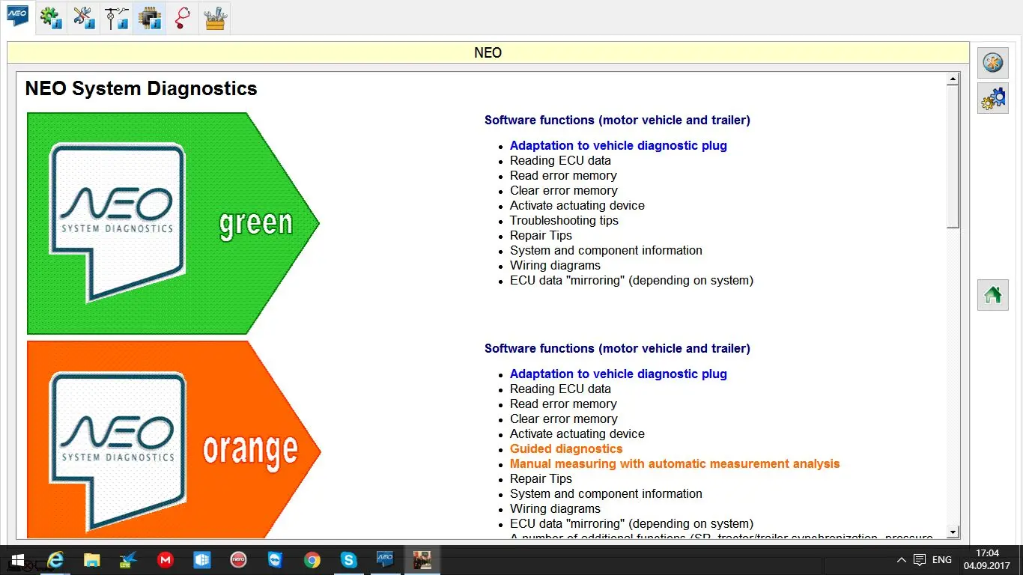Open Skype from the taskbar

coord(348,560)
